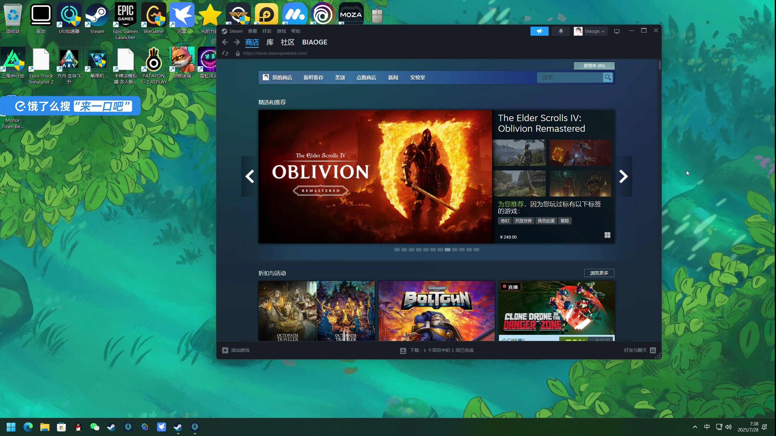The width and height of the screenshot is (776, 436).
Task: Click the store search magnifier icon
Action: point(608,78)
